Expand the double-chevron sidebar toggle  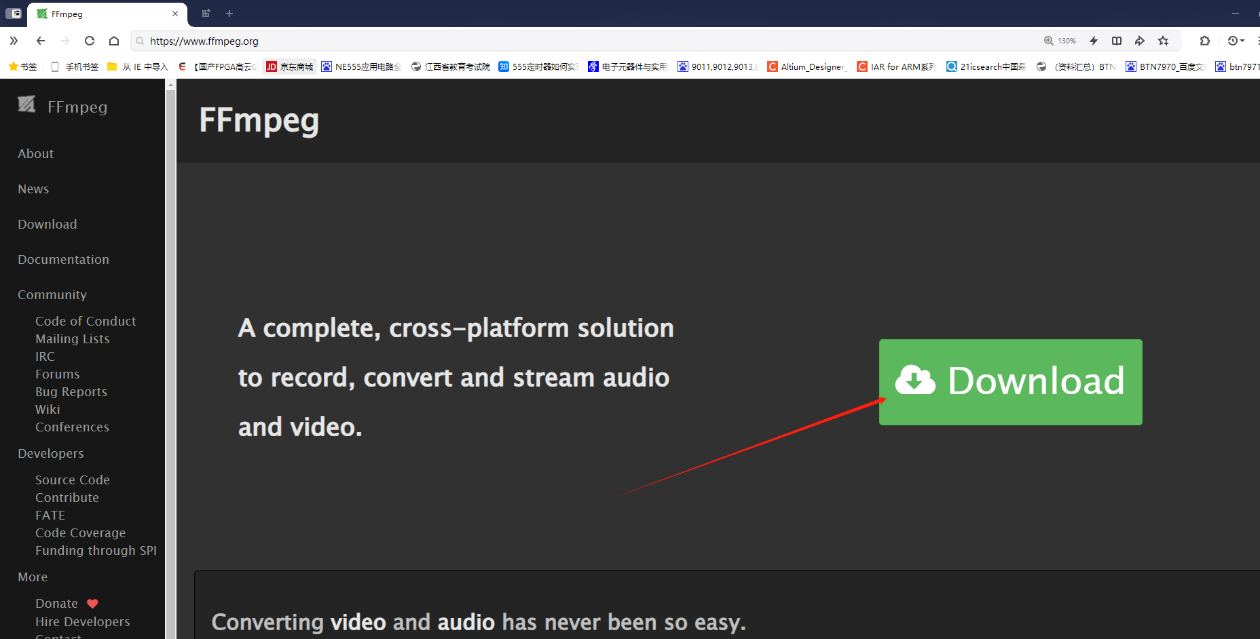pos(14,41)
